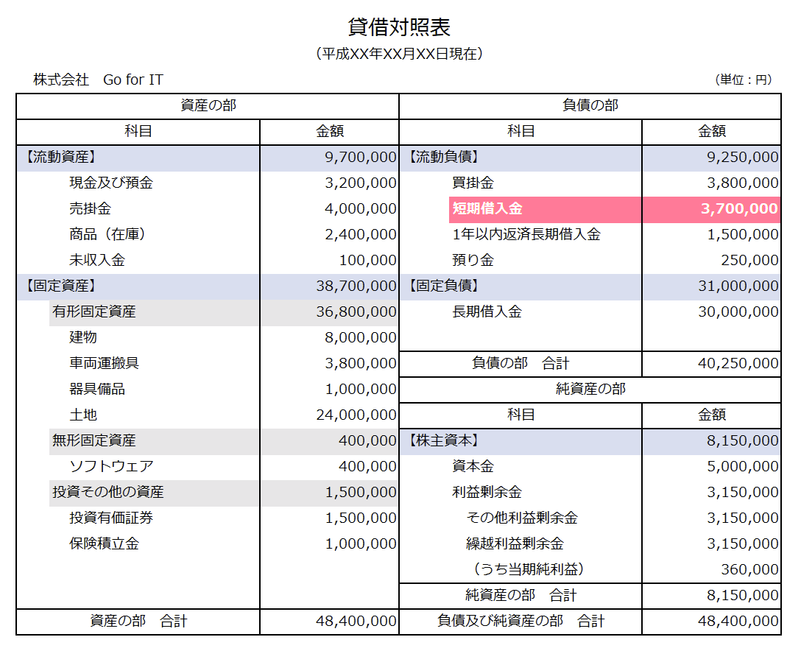Image resolution: width=801 pixels, height=651 pixels.
Task: Click the 資産の部 合計 total row
Action: [x=133, y=621]
